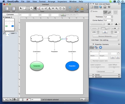This screenshot has height=104, width=125.
Task: Select the Browse pointing-finger tool
Action: click(x=64, y=9)
